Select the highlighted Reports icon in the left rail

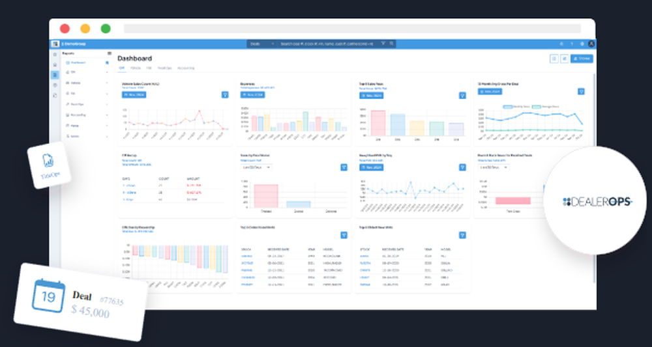(x=55, y=75)
